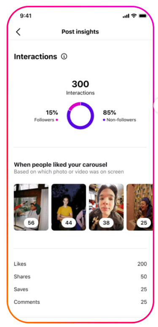158x327 pixels.
Task: Select the carousel photo with 38 likes
Action: pos(106,207)
